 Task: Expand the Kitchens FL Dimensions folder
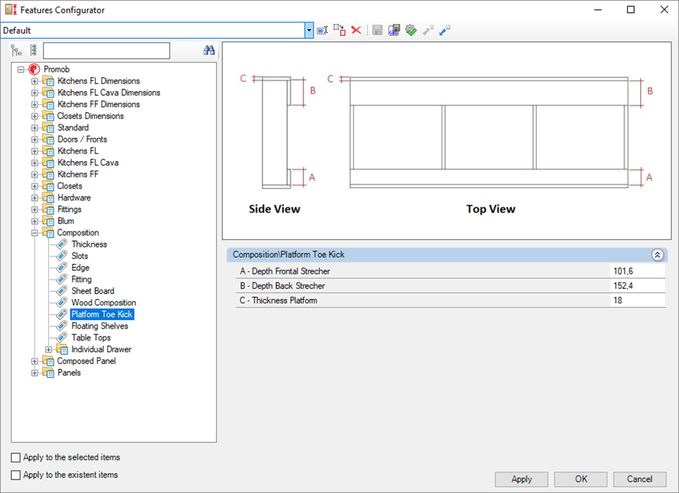point(35,81)
